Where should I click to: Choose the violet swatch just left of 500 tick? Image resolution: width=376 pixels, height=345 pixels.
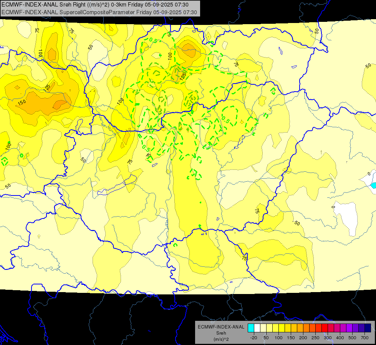point(349,328)
